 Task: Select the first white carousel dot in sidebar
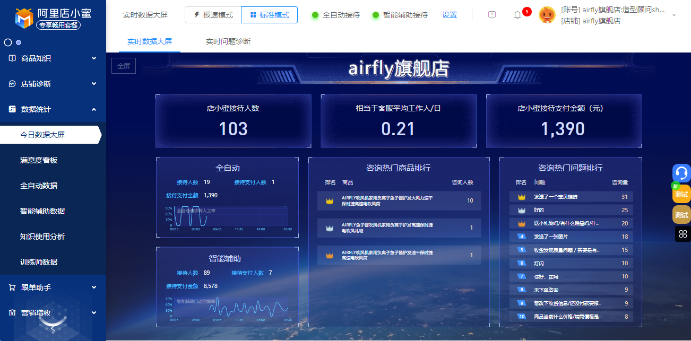8,42
